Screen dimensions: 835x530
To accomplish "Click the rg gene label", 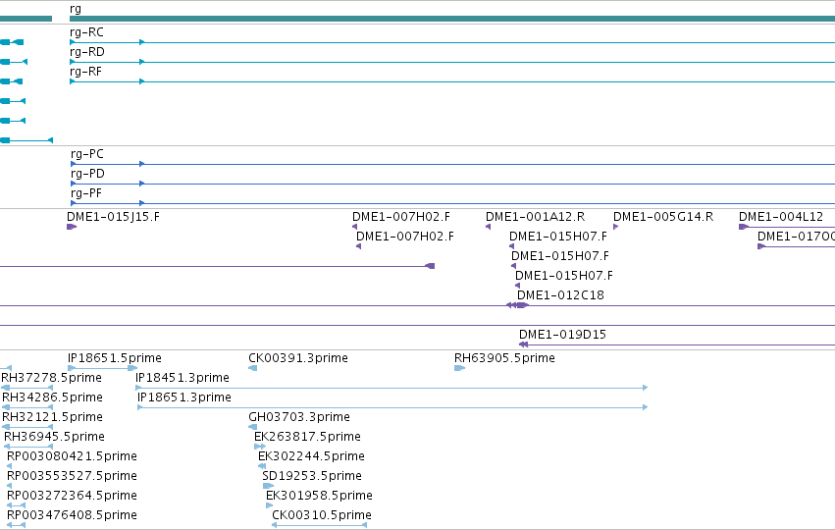I will pyautogui.click(x=76, y=9).
